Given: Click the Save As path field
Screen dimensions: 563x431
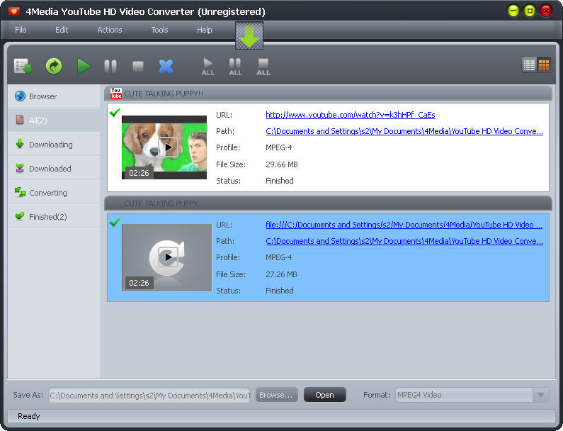Looking at the screenshot, I should [x=149, y=395].
